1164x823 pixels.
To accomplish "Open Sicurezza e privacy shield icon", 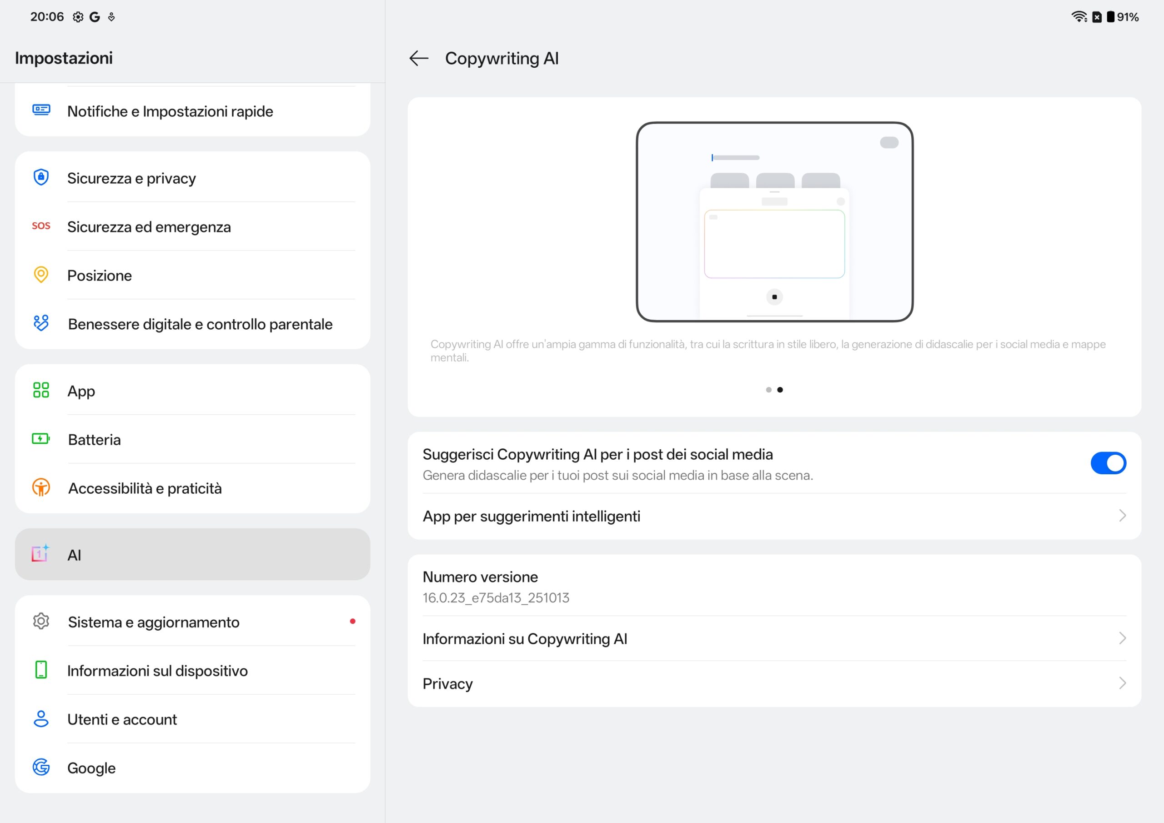I will click(x=41, y=177).
